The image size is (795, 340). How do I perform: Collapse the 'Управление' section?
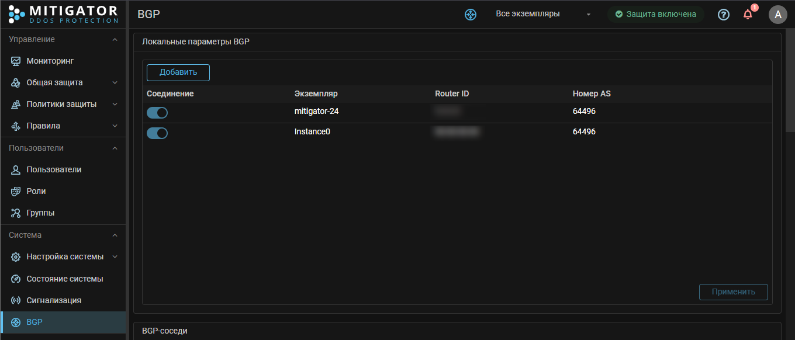click(x=115, y=40)
